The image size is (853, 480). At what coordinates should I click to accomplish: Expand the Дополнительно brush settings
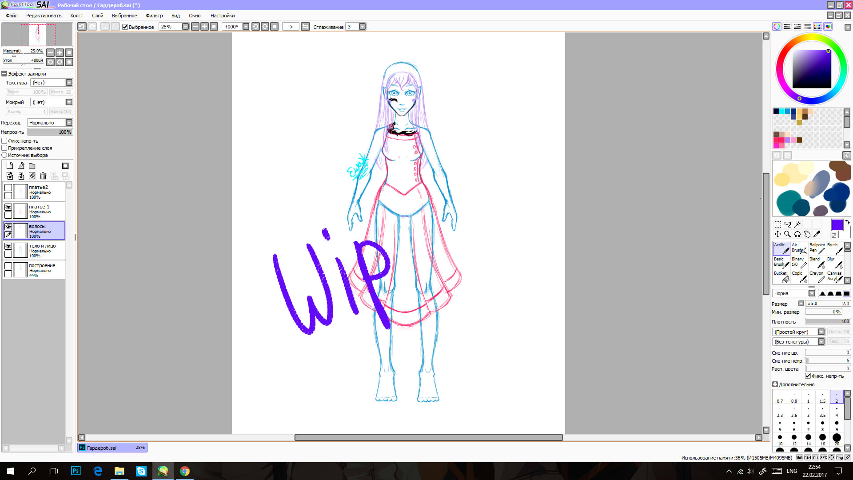click(775, 384)
